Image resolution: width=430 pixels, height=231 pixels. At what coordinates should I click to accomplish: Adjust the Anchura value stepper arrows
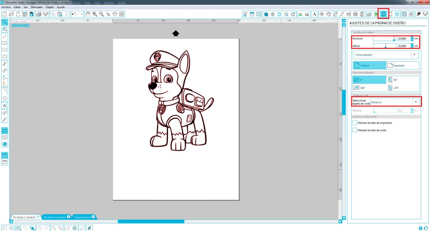[x=412, y=38]
